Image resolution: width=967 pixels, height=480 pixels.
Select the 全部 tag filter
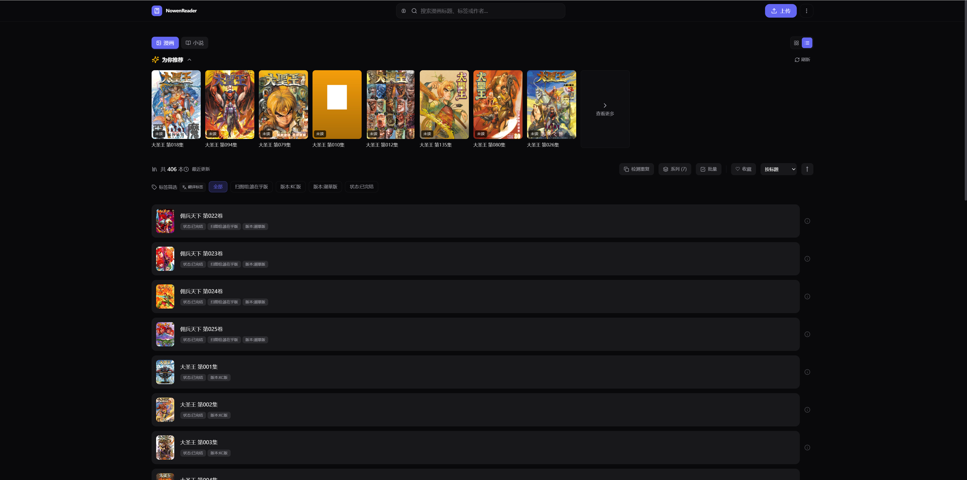coord(218,187)
